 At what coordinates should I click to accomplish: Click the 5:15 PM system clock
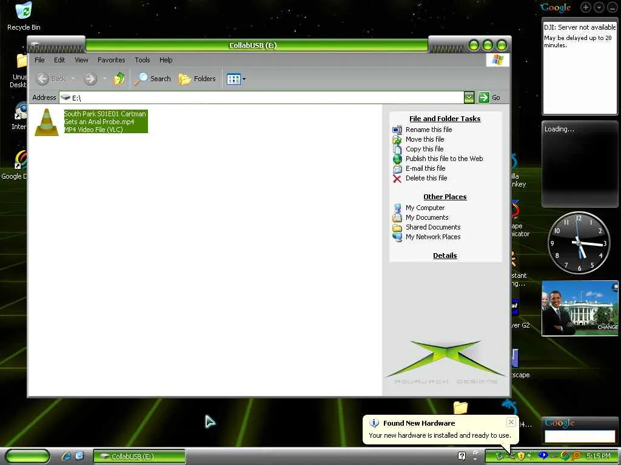pyautogui.click(x=598, y=456)
